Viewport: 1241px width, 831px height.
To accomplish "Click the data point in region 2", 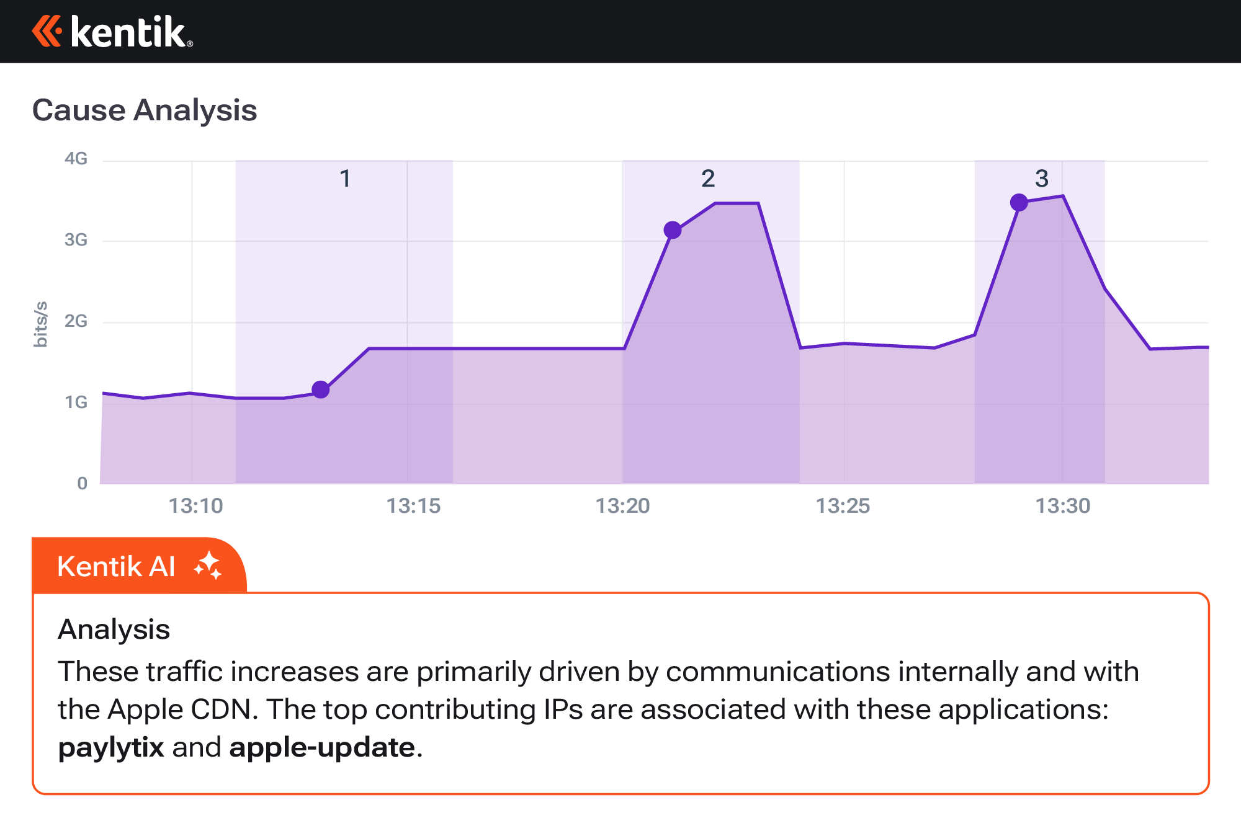I will pos(672,230).
